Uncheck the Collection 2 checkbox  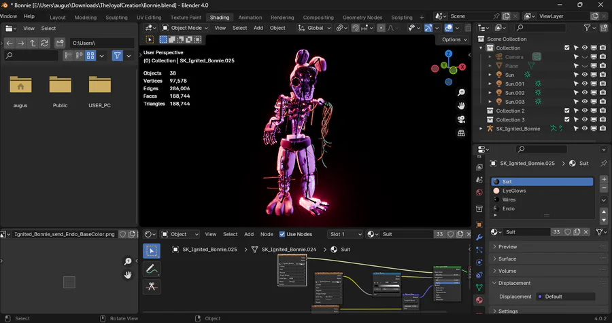coord(566,111)
